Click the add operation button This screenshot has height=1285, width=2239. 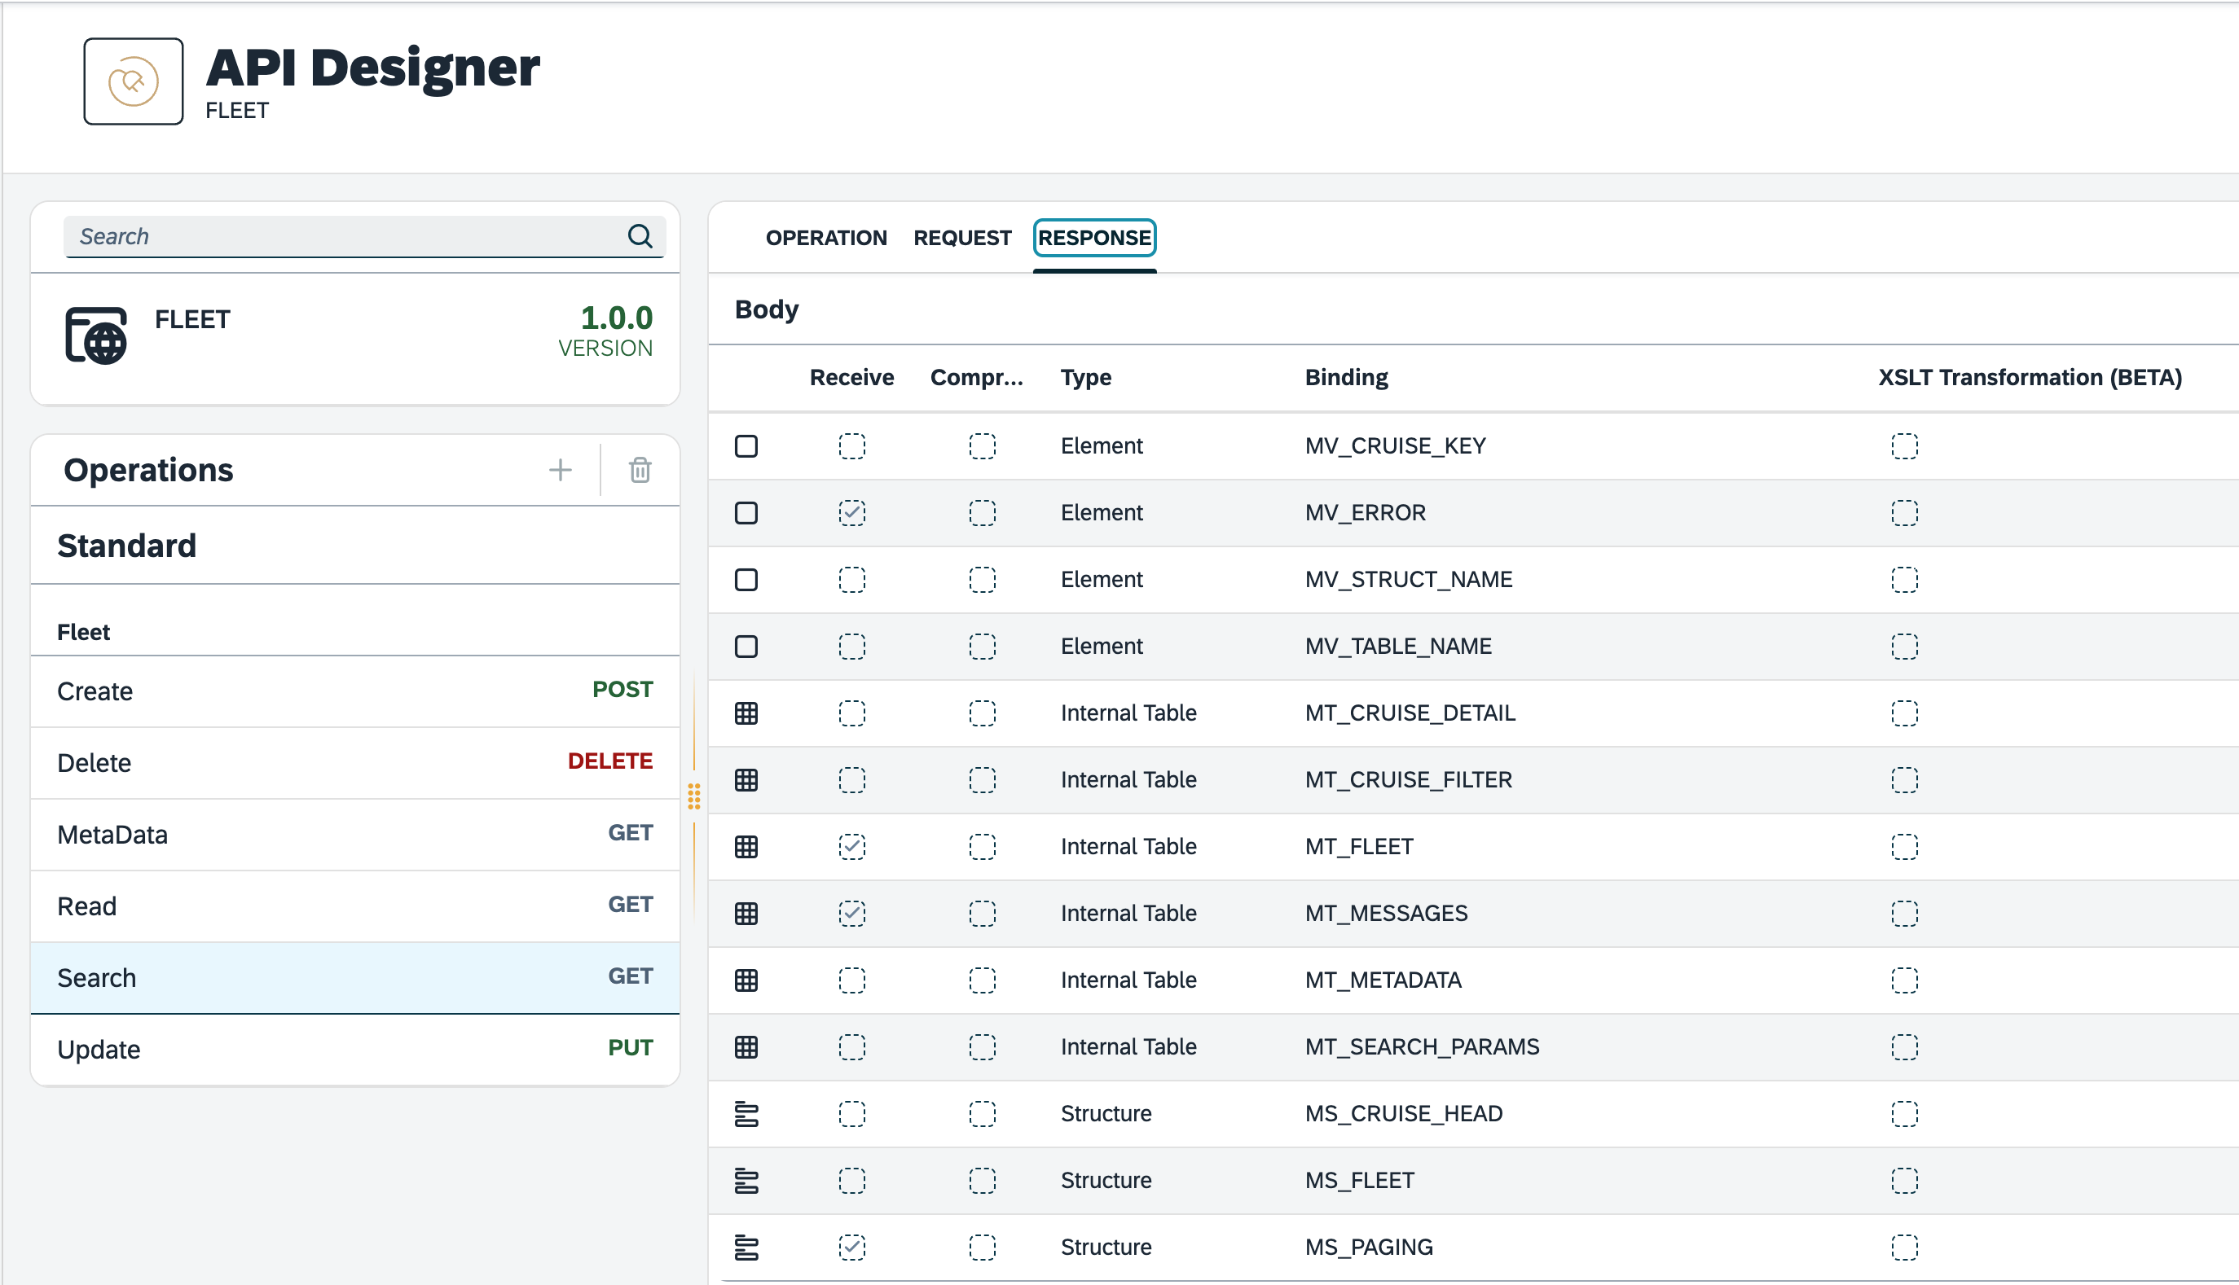[560, 469]
